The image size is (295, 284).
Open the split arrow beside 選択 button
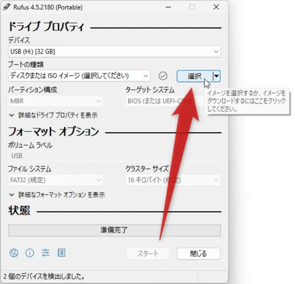coord(216,76)
